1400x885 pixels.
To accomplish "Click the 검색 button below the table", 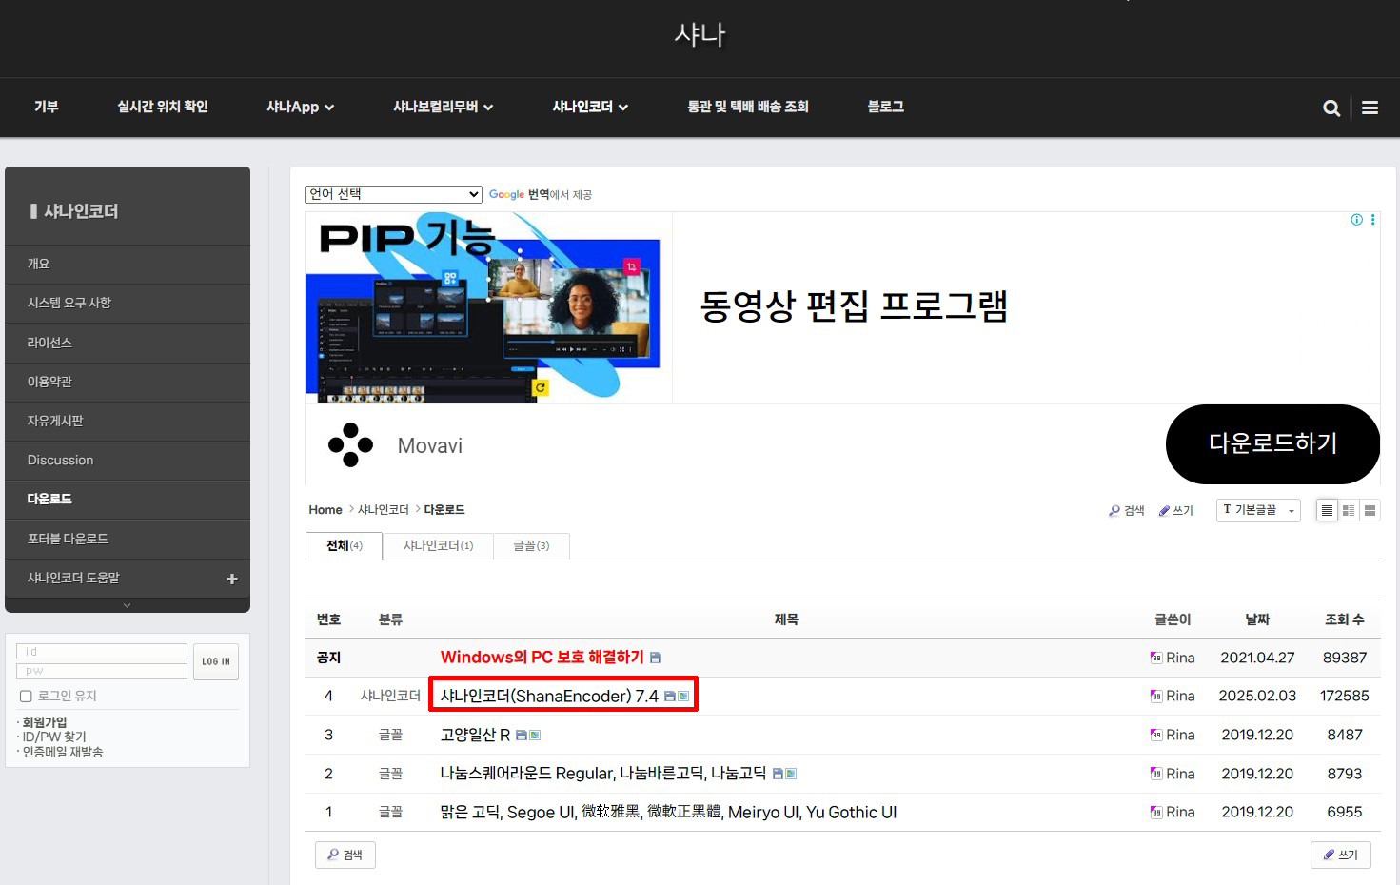I will click(x=345, y=855).
